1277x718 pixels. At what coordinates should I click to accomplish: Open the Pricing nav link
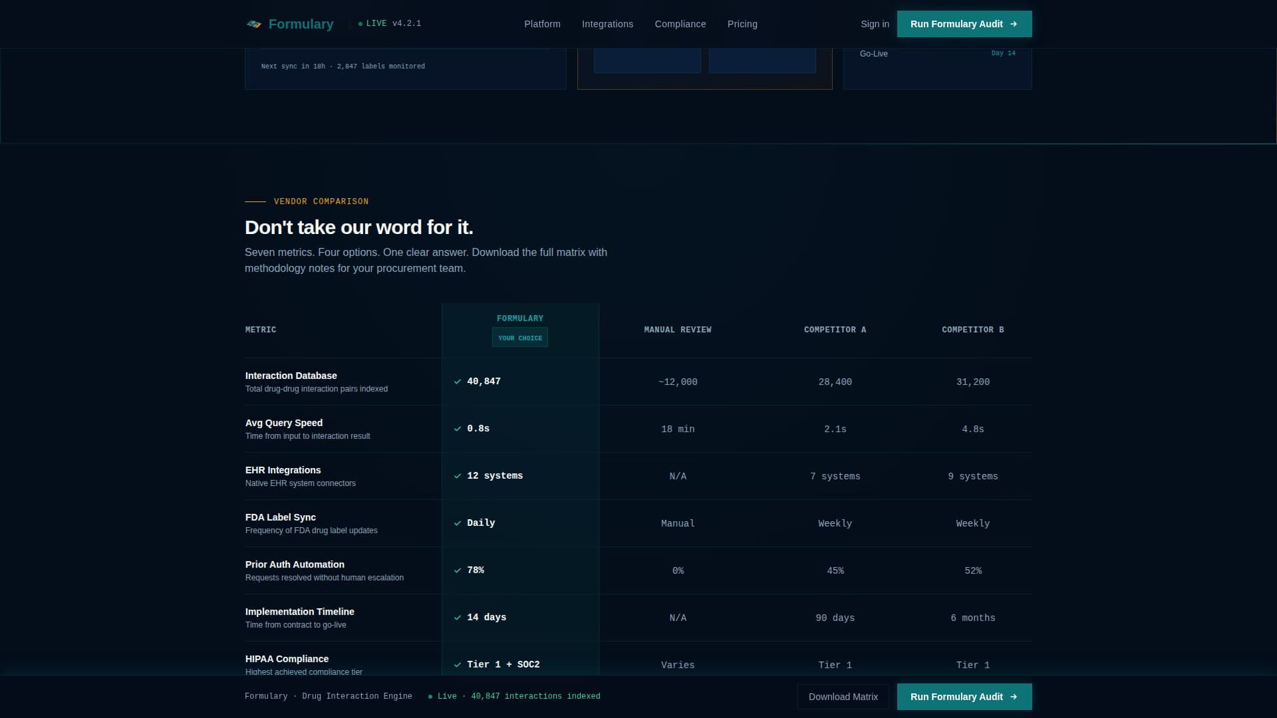click(742, 24)
